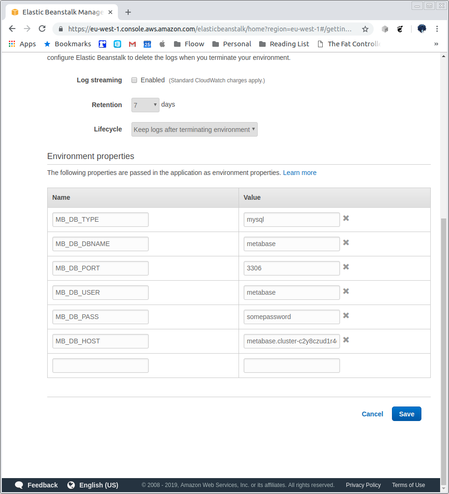Edit the MB_DB_DBNAME metabase value field
This screenshot has height=494, width=449.
pos(292,244)
